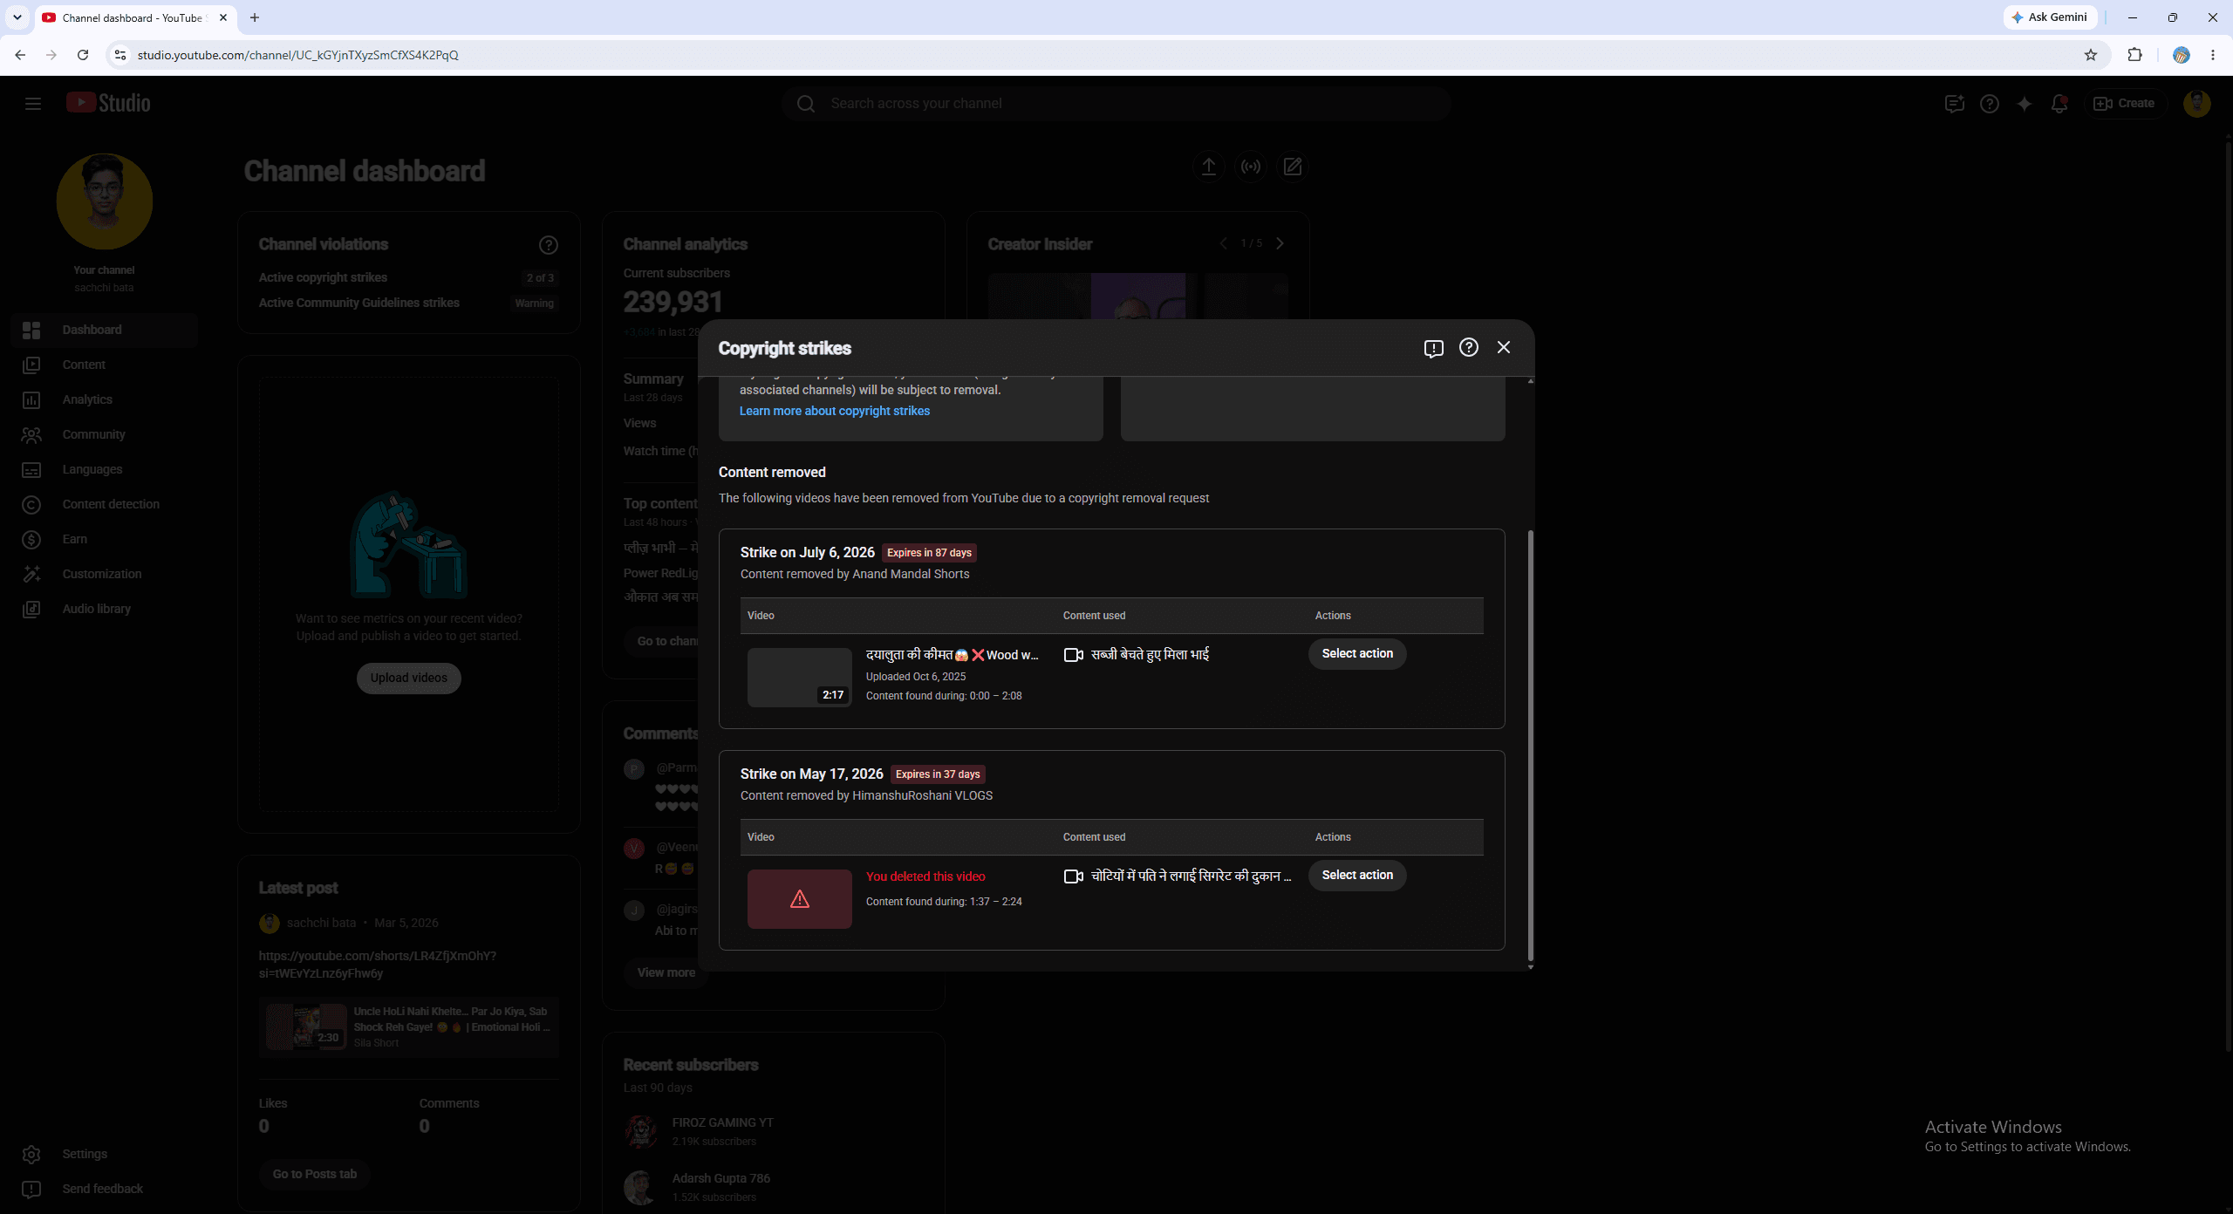The height and width of the screenshot is (1214, 2233).
Task: Open Dashboard in the sidebar
Action: pyautogui.click(x=105, y=330)
